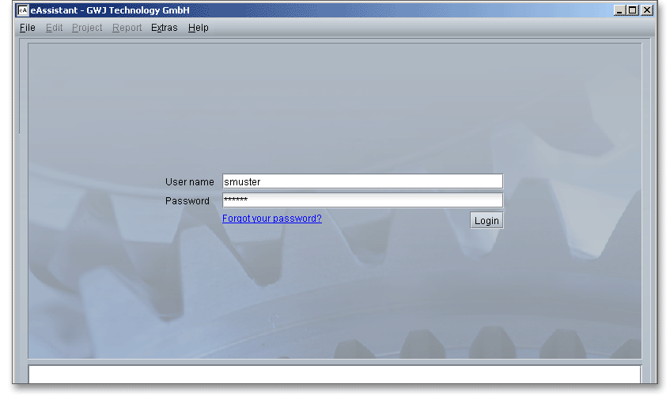The width and height of the screenshot is (670, 396).
Task: Minimize the eAssistant window
Action: (x=619, y=10)
